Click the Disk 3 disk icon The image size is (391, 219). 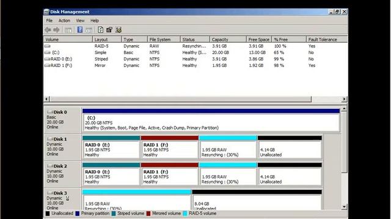click(x=50, y=193)
